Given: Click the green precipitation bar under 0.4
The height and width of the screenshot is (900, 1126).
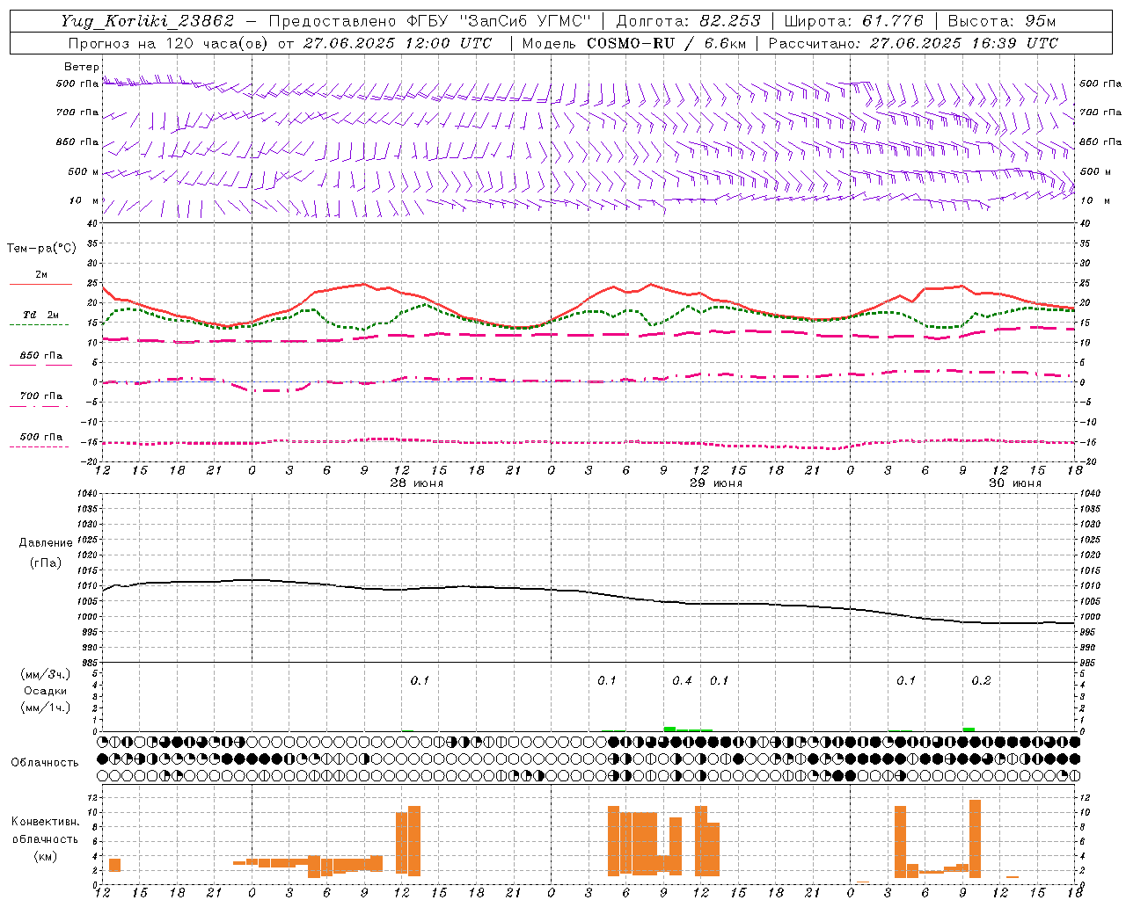Looking at the screenshot, I should coord(669,729).
